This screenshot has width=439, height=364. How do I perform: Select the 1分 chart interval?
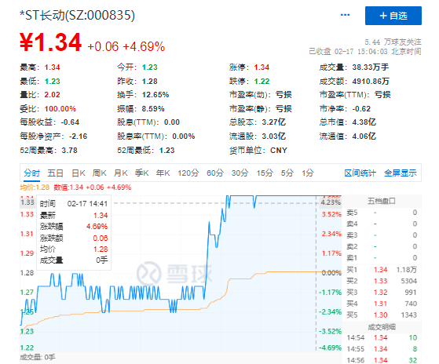(307, 173)
